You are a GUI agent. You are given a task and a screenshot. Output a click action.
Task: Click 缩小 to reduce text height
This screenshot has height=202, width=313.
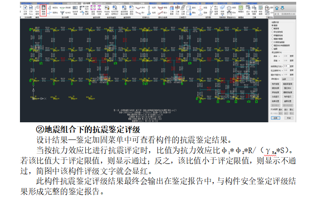[286, 109]
